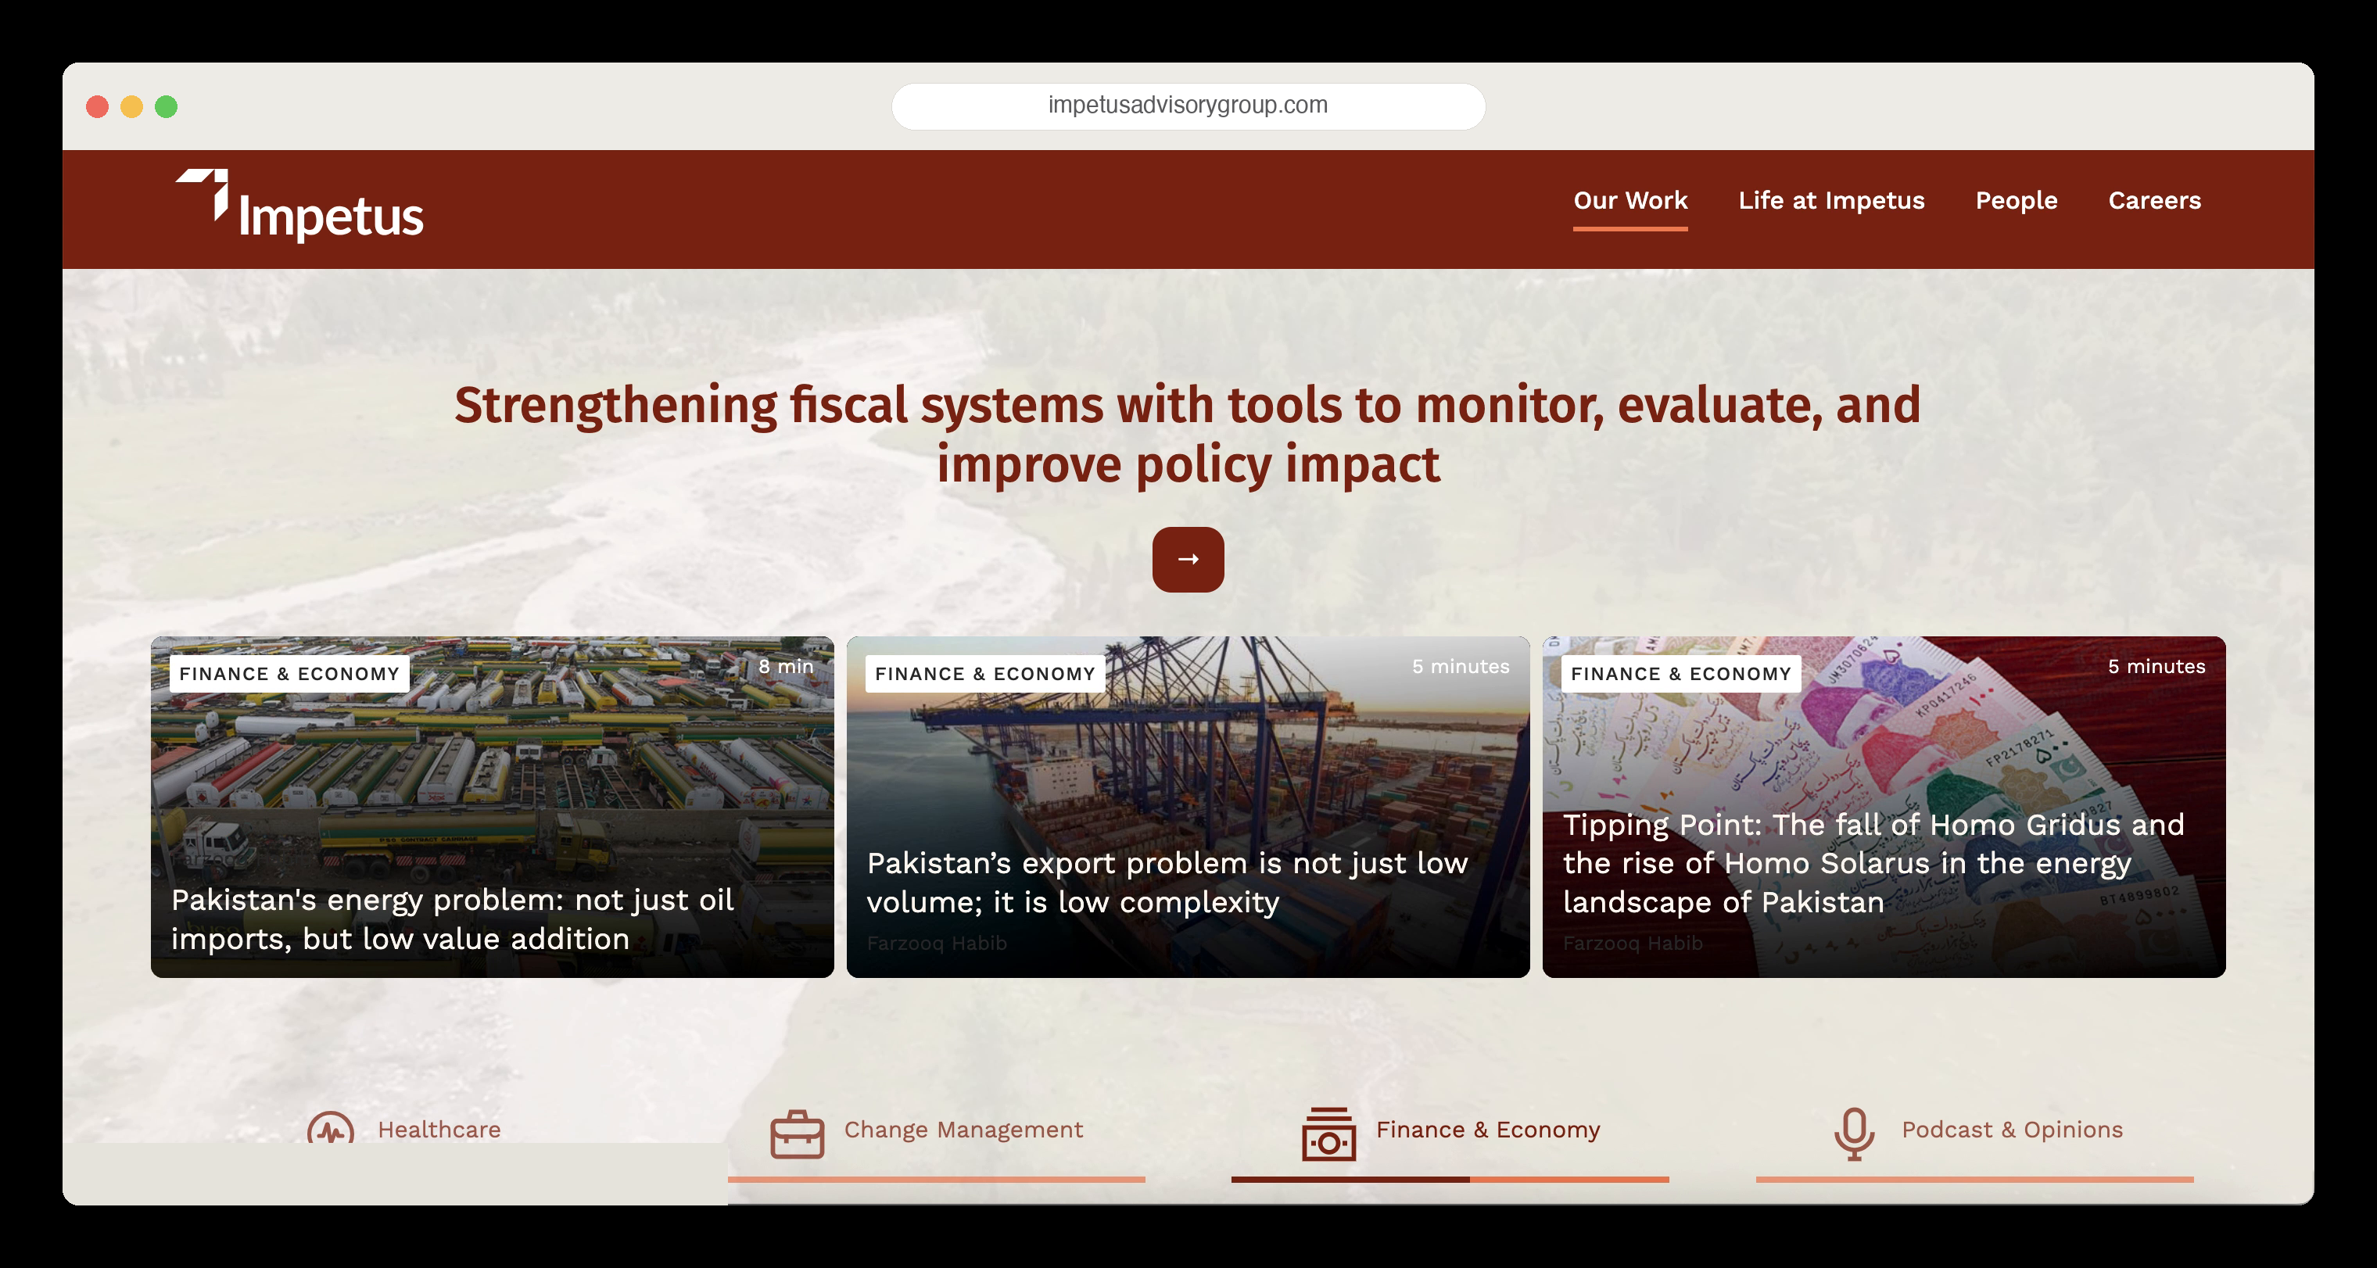Click Finance & Economy tag on export card
Screen dimensions: 2377x1268
pos(984,674)
